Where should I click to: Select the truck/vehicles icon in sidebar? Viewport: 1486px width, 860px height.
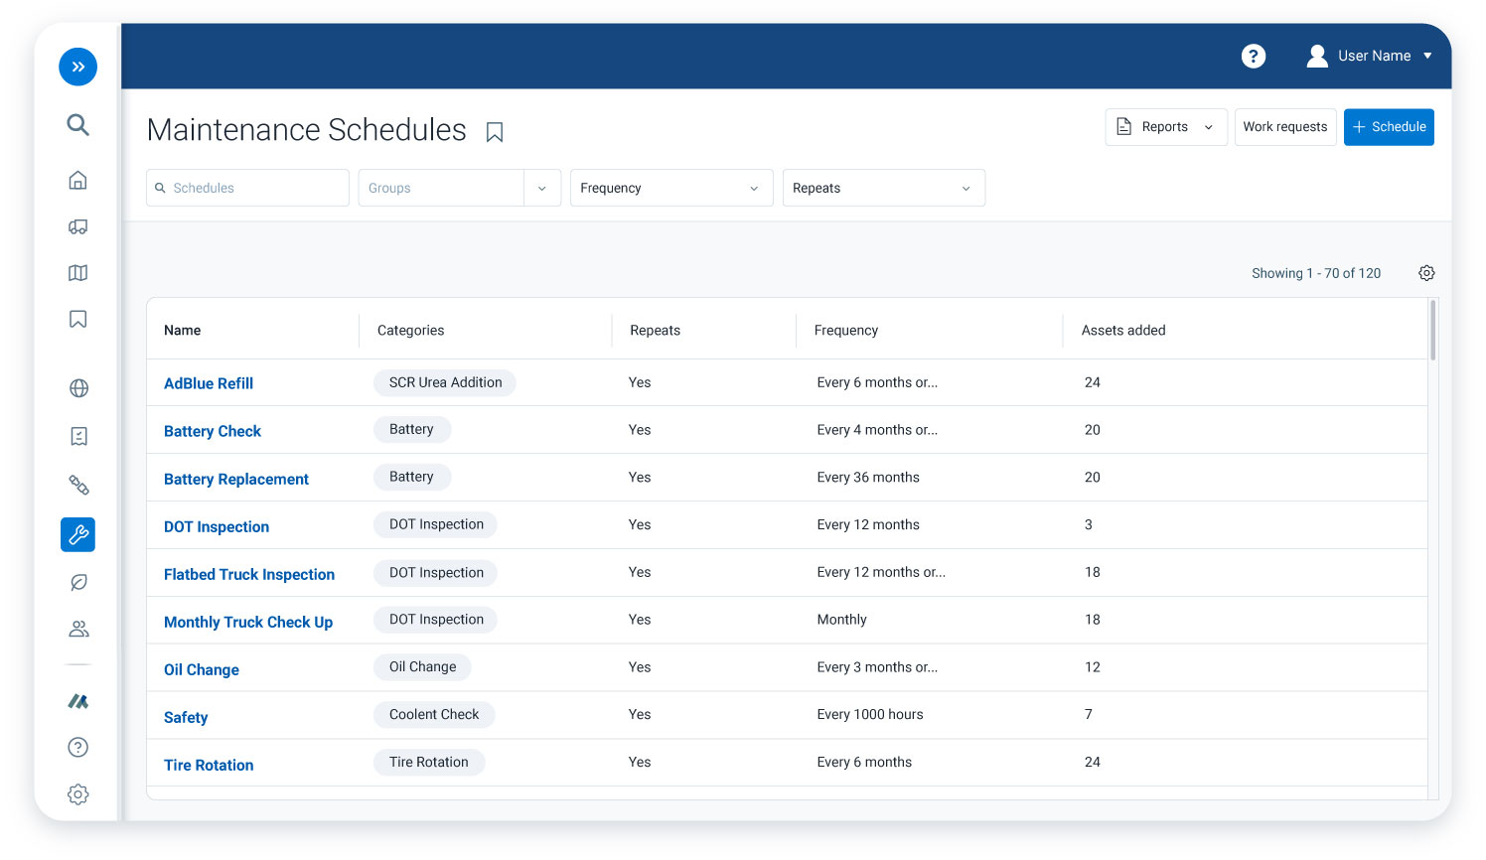tap(77, 226)
